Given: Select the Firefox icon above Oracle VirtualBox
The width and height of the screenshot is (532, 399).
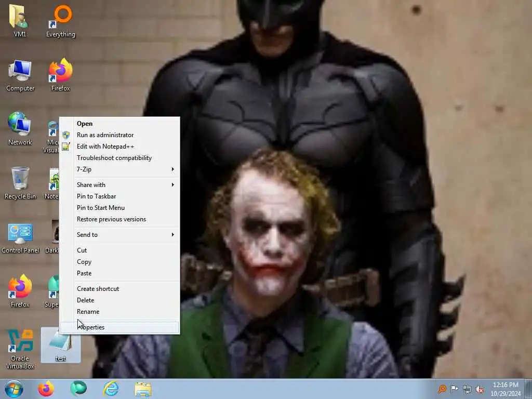Looking at the screenshot, I should (x=20, y=291).
